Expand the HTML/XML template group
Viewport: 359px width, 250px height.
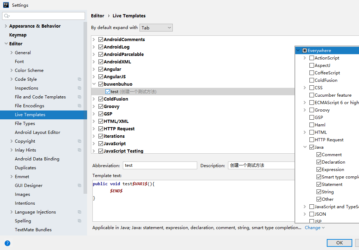[93, 121]
